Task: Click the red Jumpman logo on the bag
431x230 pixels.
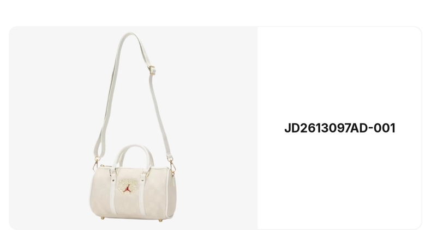Action: pyautogui.click(x=127, y=188)
